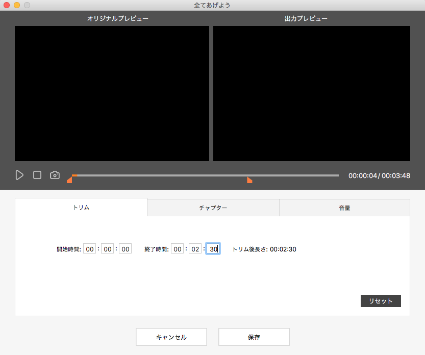The image size is (425, 355).
Task: Minimize the window with the yellow button
Action: pyautogui.click(x=17, y=5)
